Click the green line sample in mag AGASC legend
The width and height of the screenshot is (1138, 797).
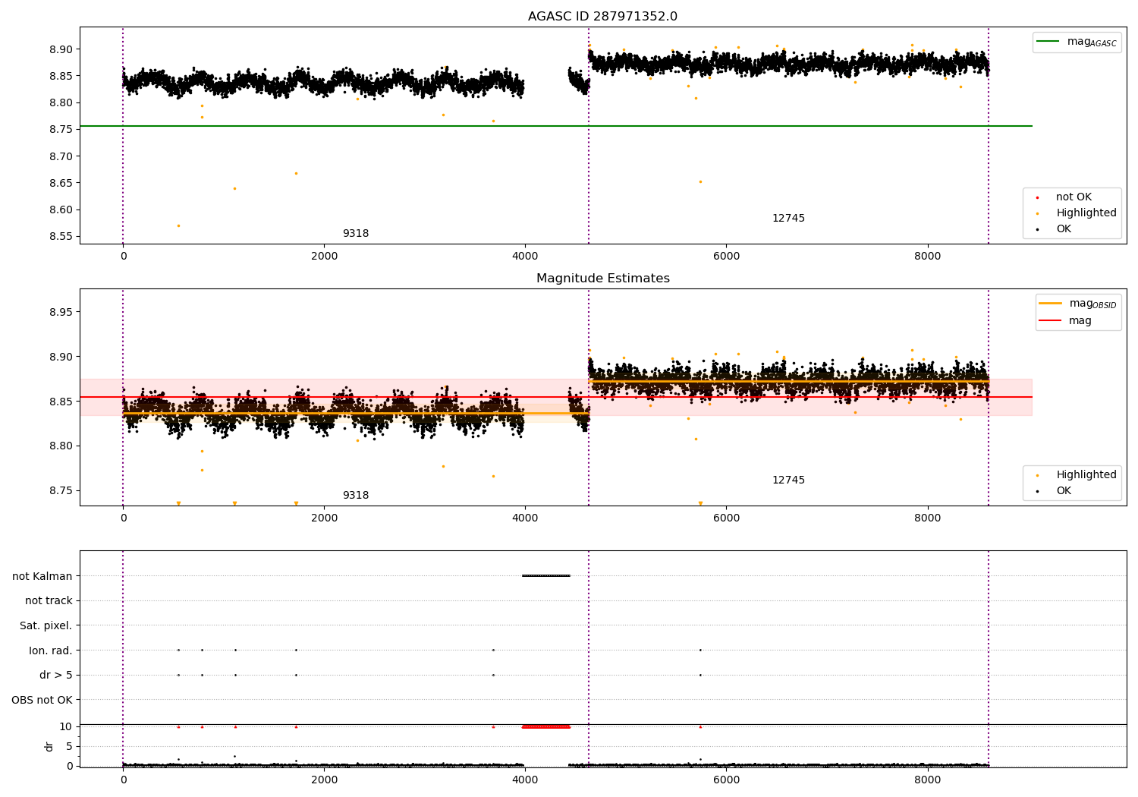[1048, 42]
